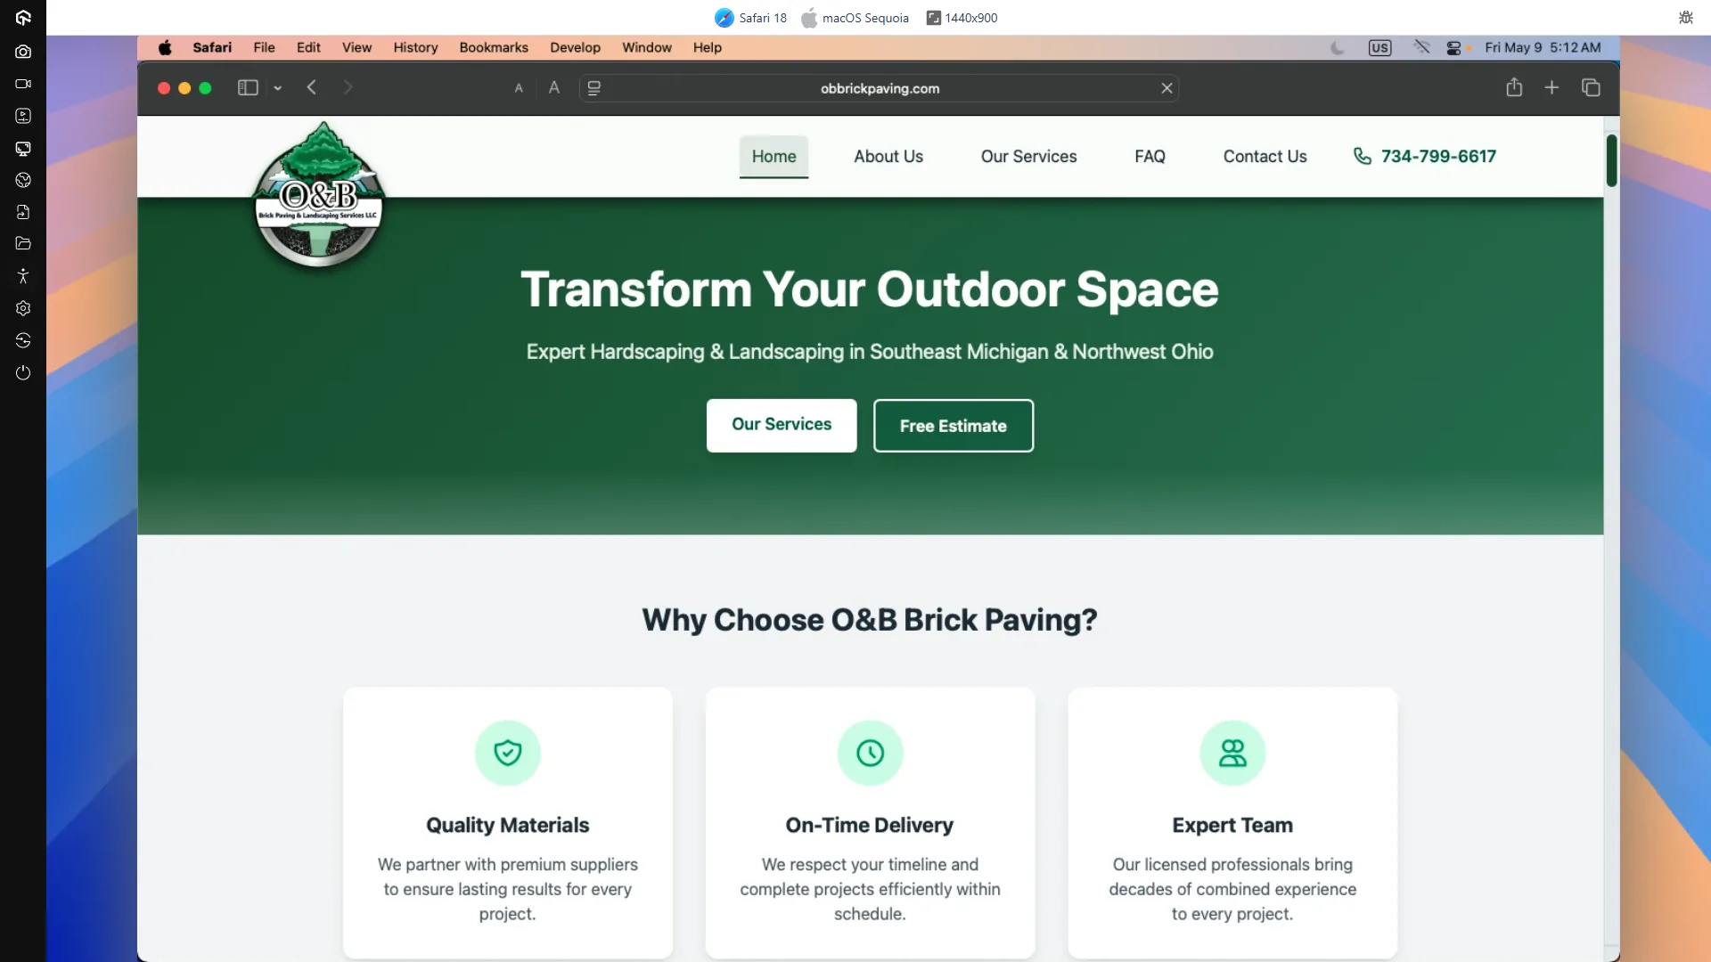Image resolution: width=1711 pixels, height=962 pixels.
Task: Go back with the Safari back arrow
Action: pyautogui.click(x=312, y=87)
